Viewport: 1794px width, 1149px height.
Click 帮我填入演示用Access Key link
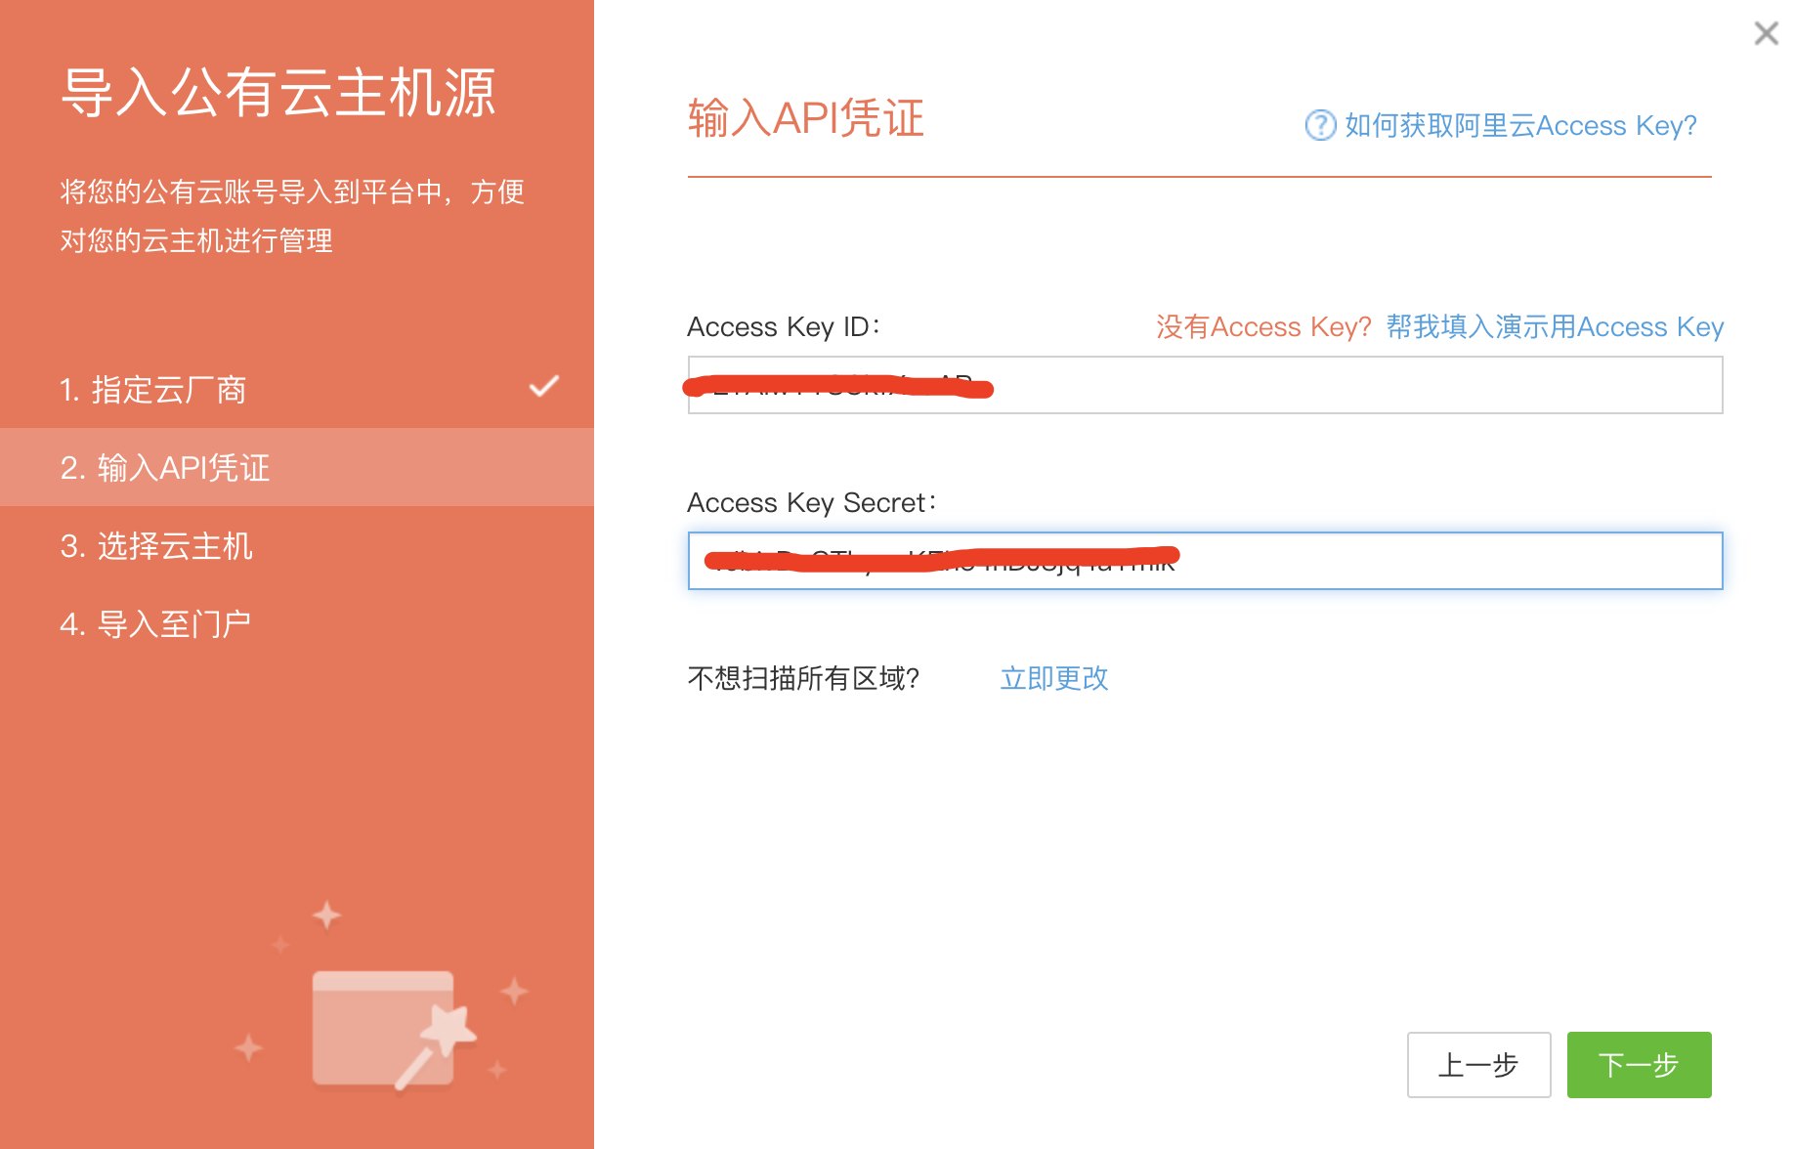[1555, 326]
